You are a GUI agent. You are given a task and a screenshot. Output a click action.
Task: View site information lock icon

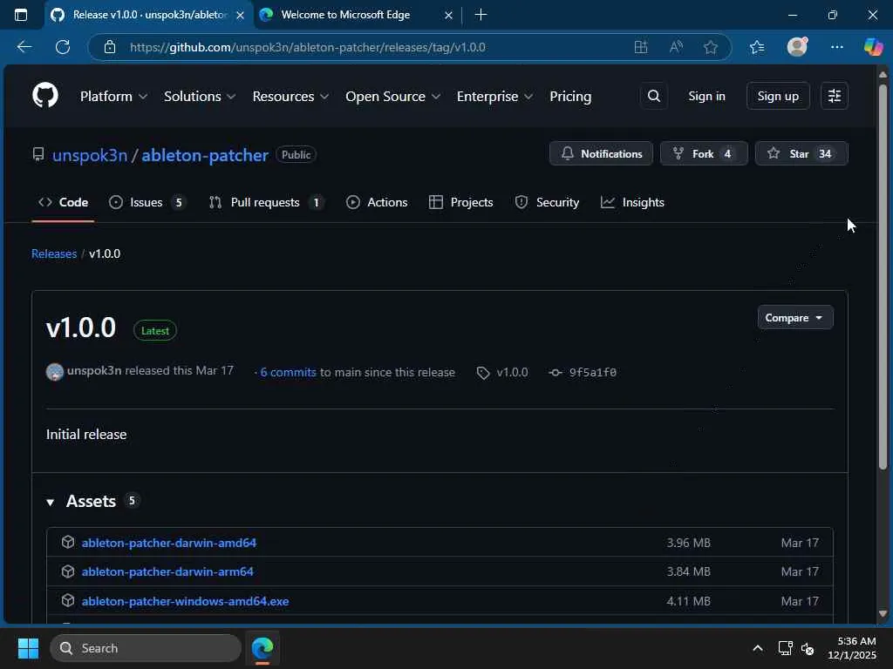tap(110, 47)
